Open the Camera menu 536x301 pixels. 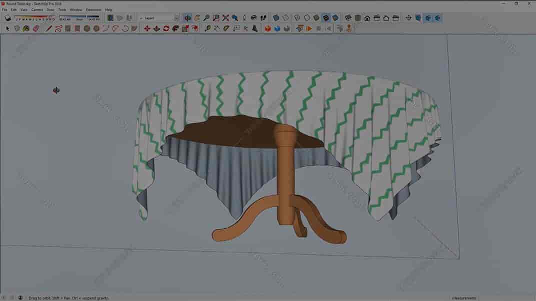(36, 9)
